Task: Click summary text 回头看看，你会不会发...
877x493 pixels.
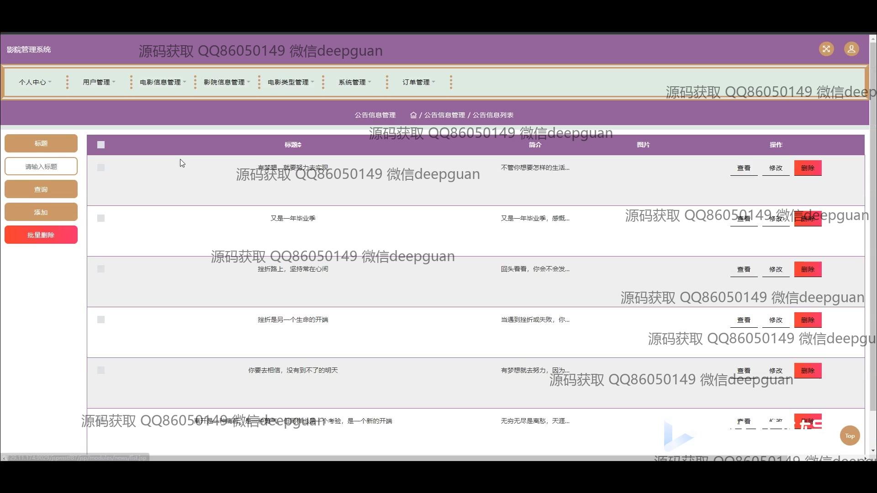Action: pyautogui.click(x=535, y=269)
